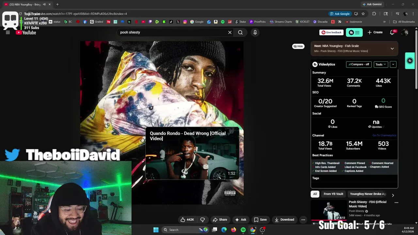The width and height of the screenshot is (418, 235).
Task: Select the All filter chip
Action: (315, 194)
